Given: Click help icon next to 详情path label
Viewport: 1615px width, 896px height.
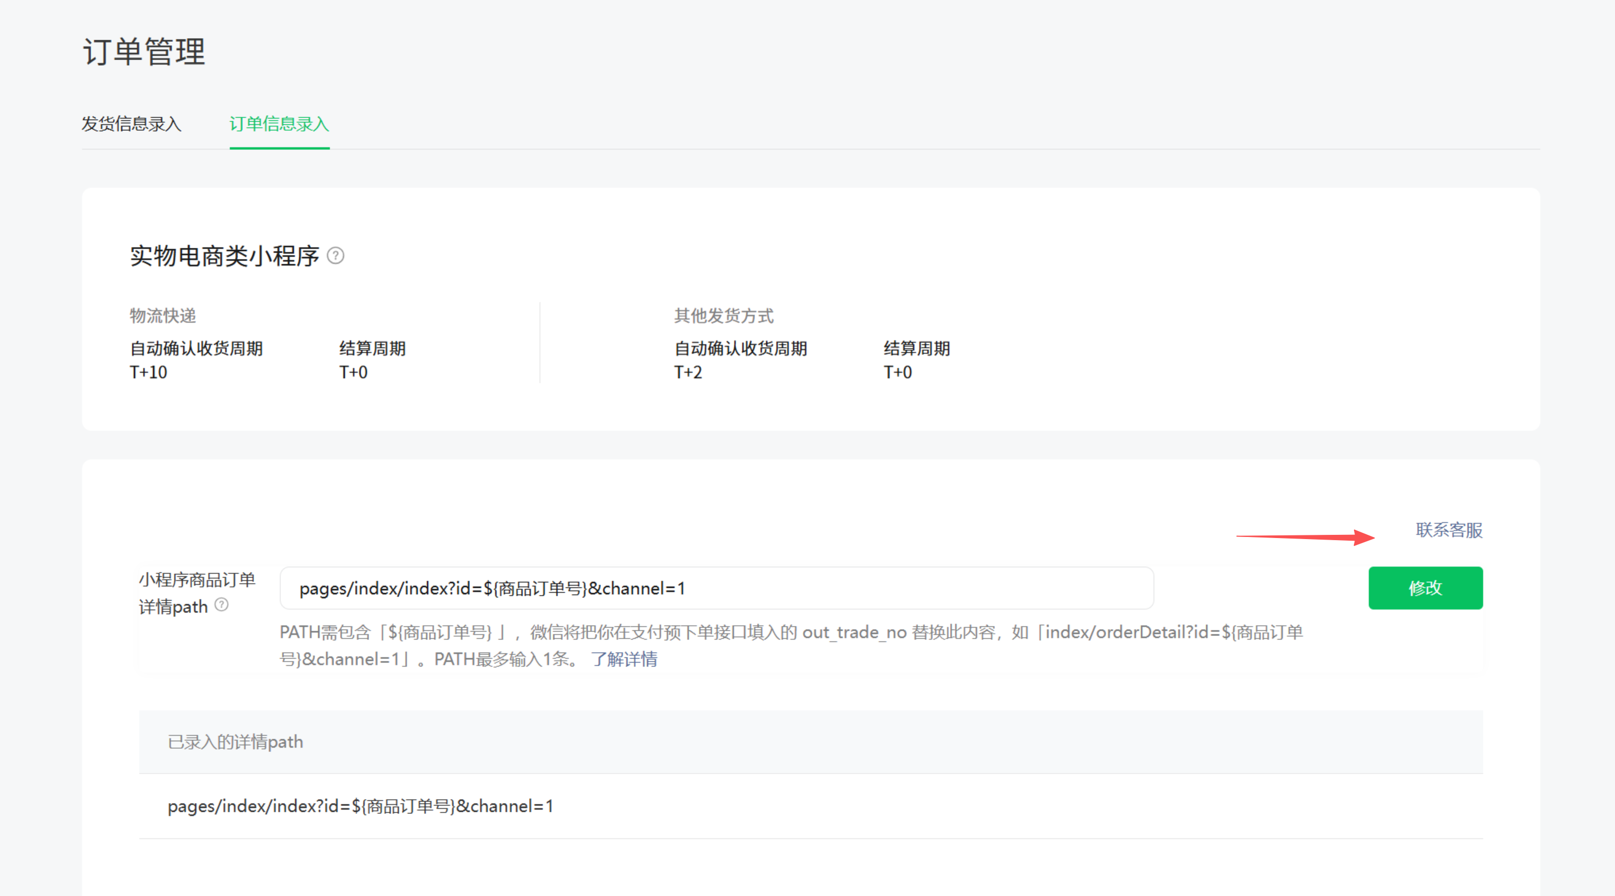Looking at the screenshot, I should (221, 605).
